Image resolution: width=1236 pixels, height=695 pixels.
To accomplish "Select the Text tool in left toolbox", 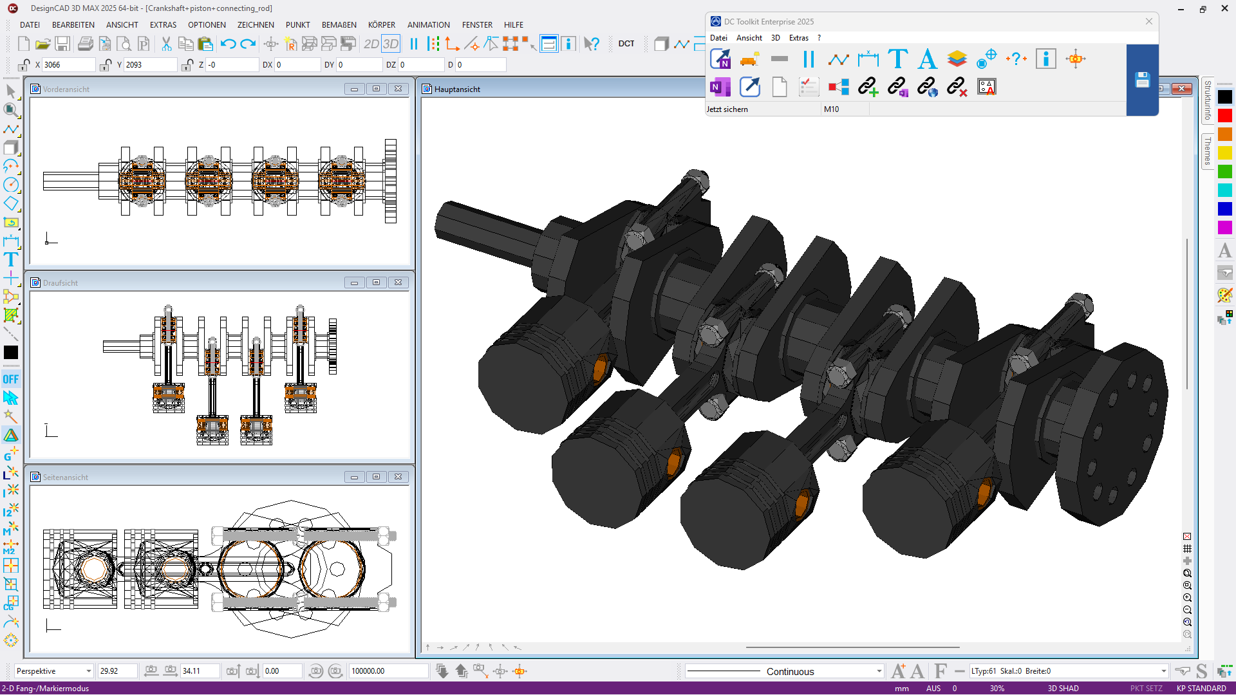I will tap(11, 260).
